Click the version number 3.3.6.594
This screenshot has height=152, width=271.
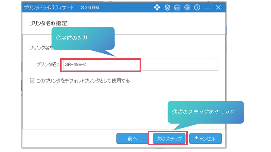pos(90,7)
